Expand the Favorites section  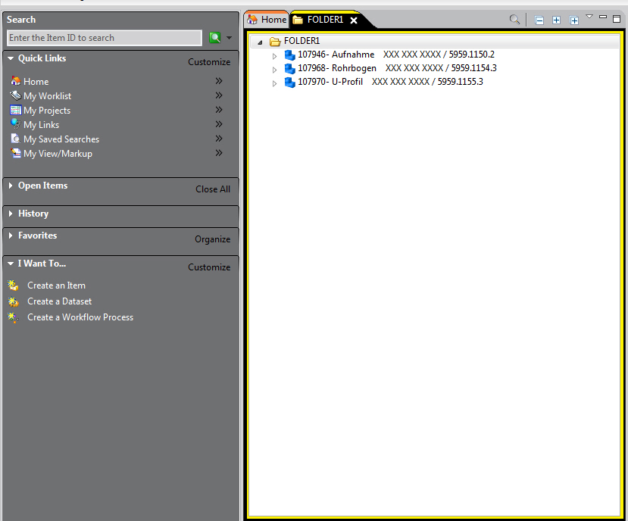(11, 236)
